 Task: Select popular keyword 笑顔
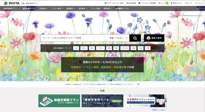click(109, 48)
